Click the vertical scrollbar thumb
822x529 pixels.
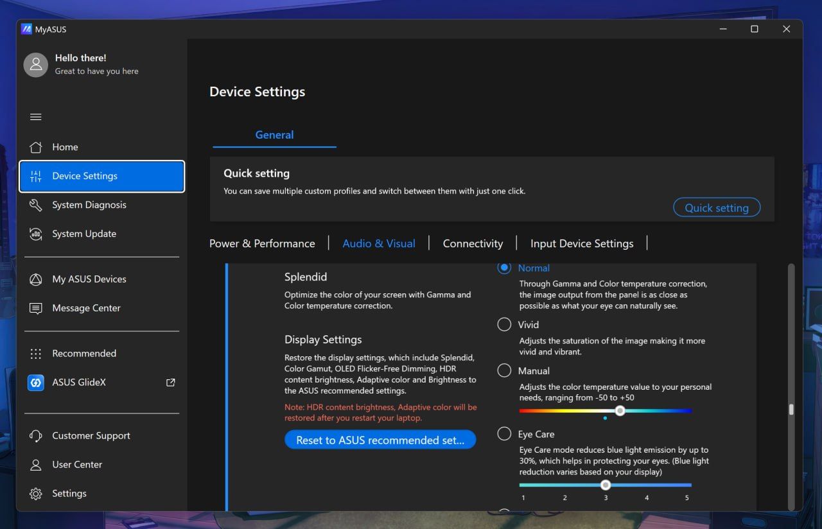coord(791,410)
